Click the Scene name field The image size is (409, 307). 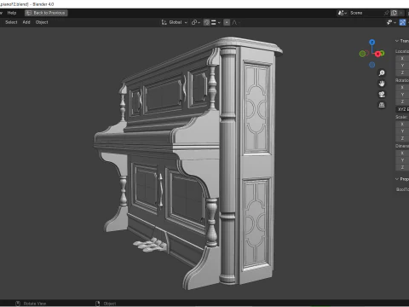[365, 13]
